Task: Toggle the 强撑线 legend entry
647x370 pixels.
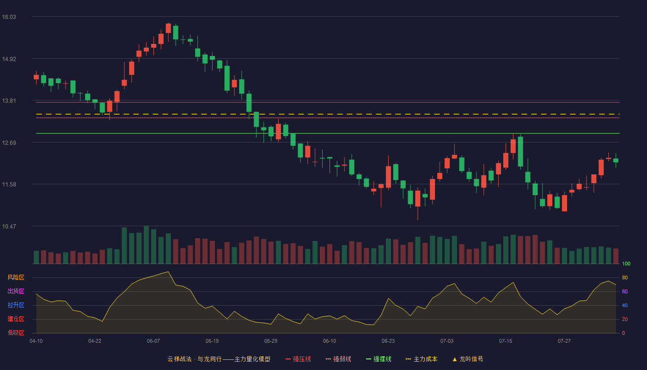Action: click(378, 359)
